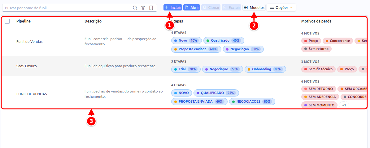Screen dimensions: 370x148
Task: Click the Preço loss reason in Funil de Vendas
Action: (311, 41)
